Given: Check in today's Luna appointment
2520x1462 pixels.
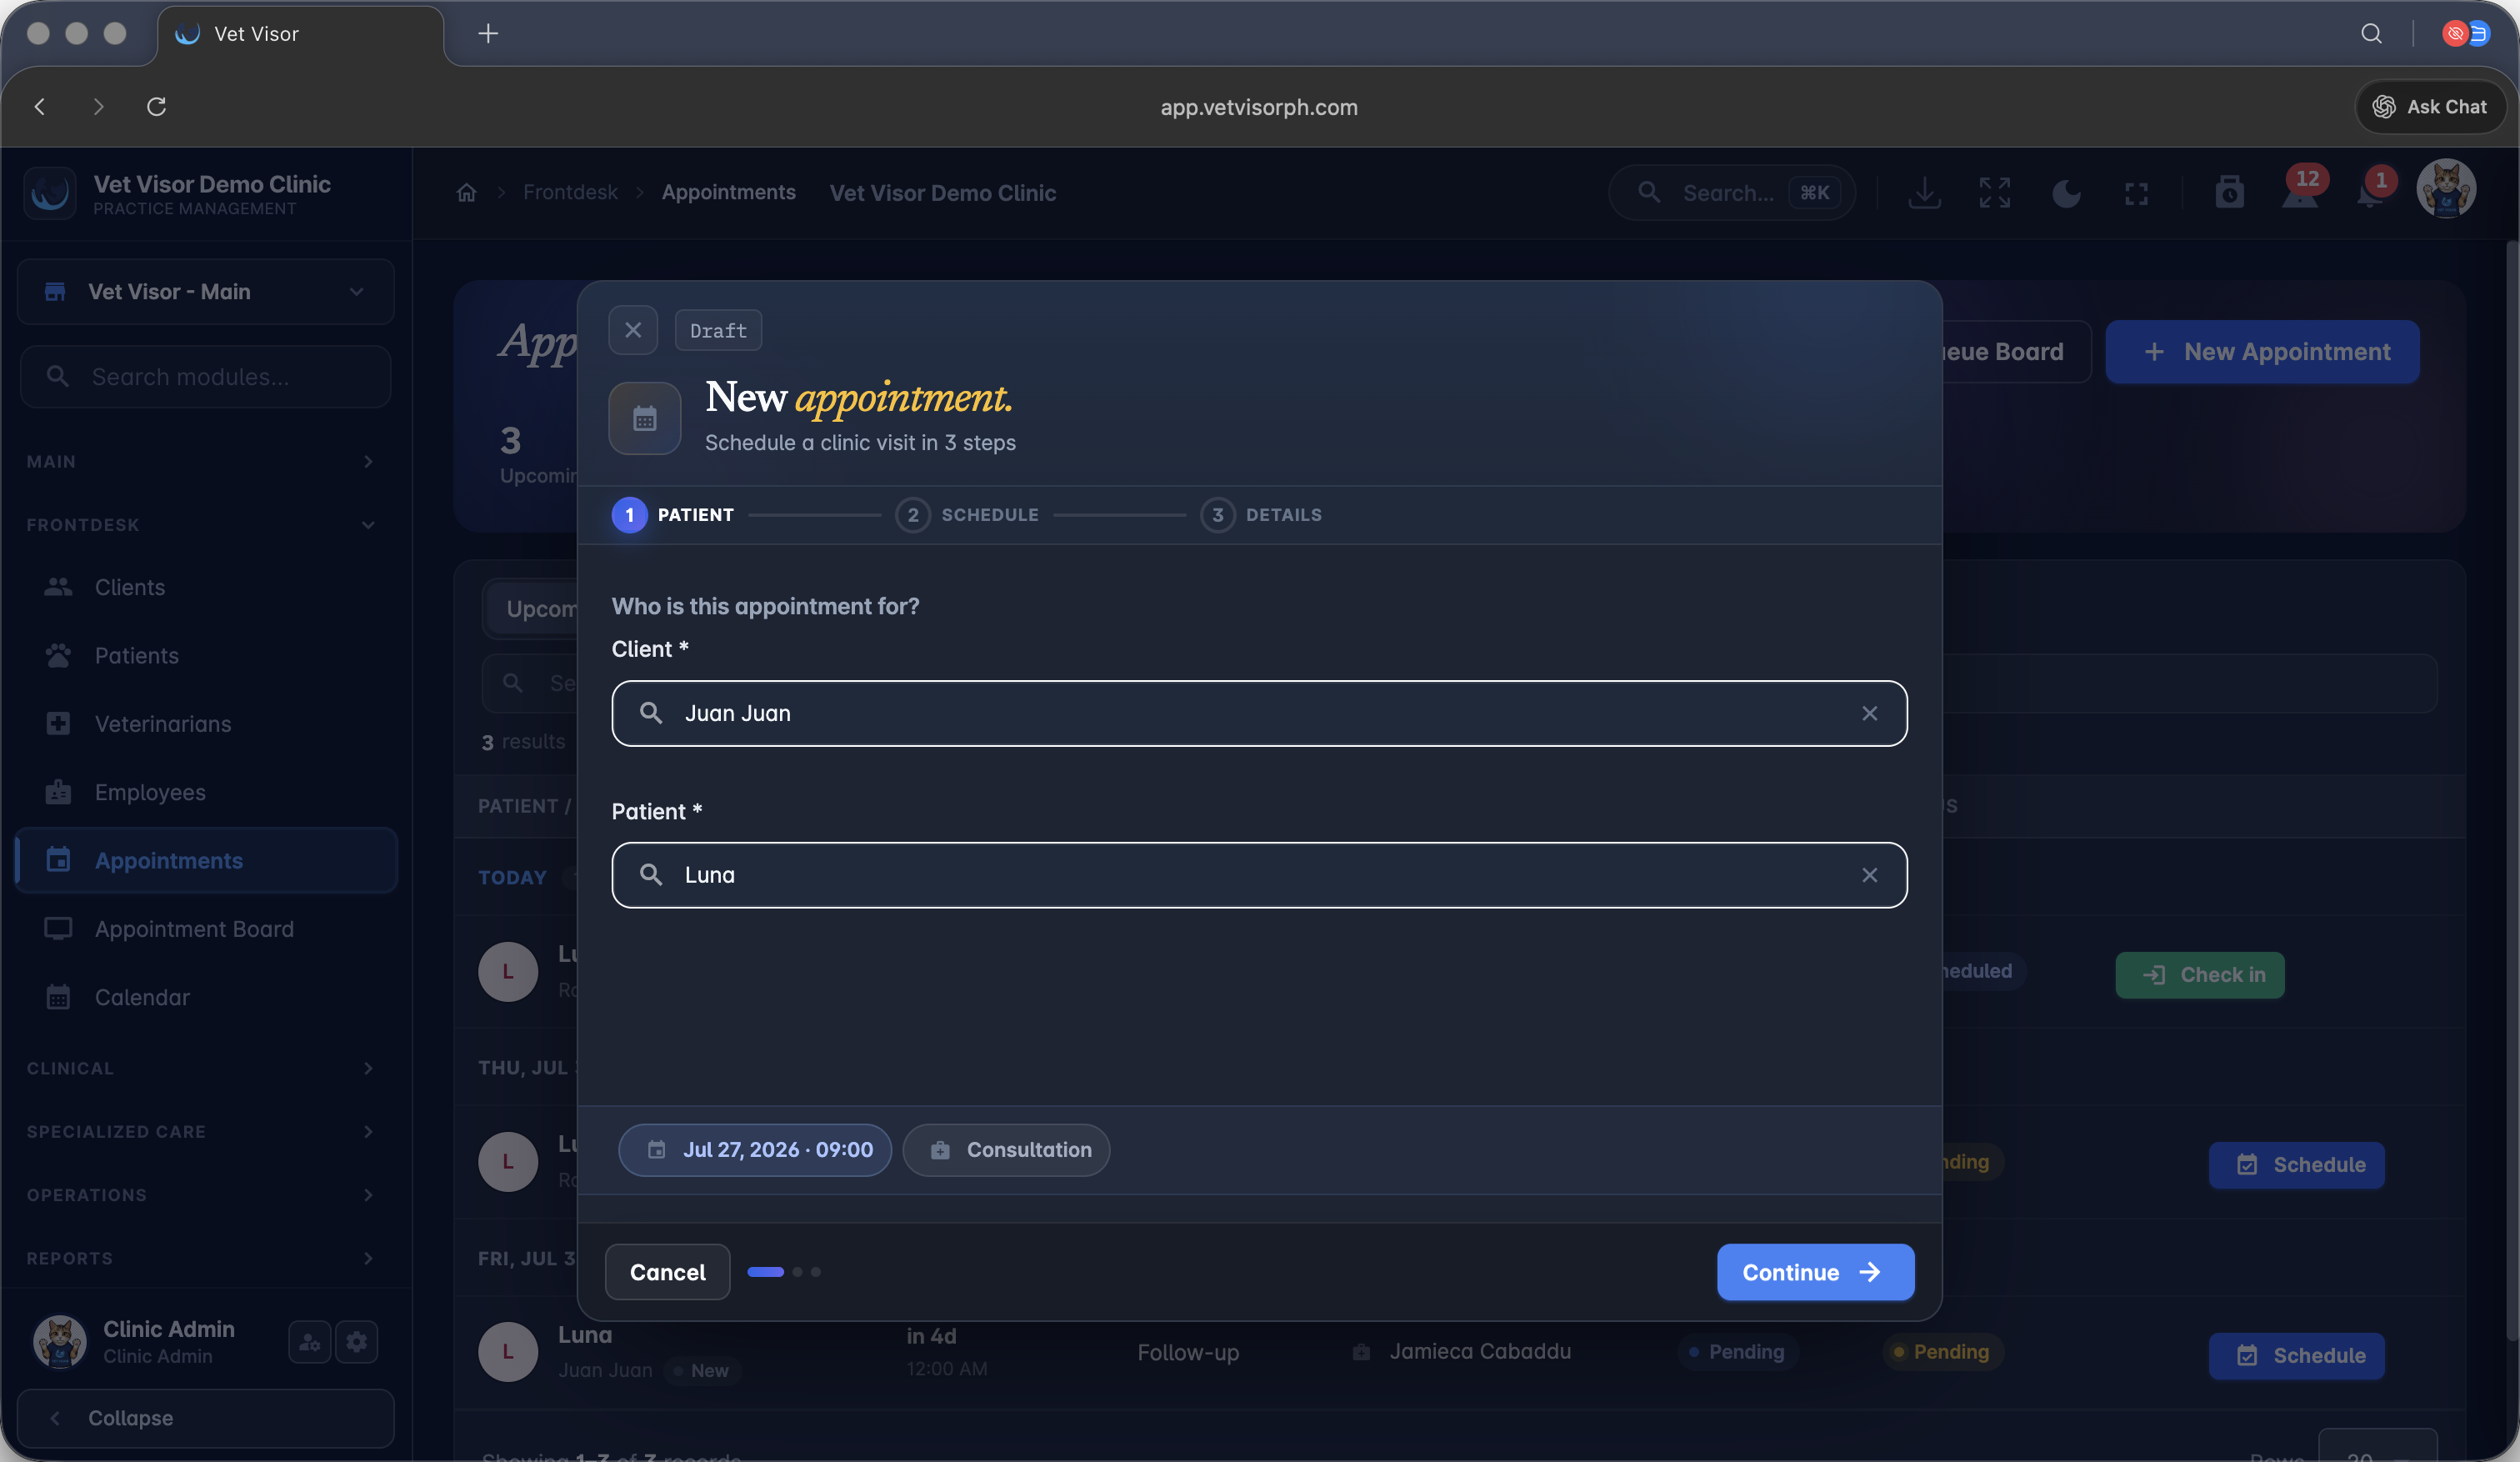Looking at the screenshot, I should tap(2200, 975).
